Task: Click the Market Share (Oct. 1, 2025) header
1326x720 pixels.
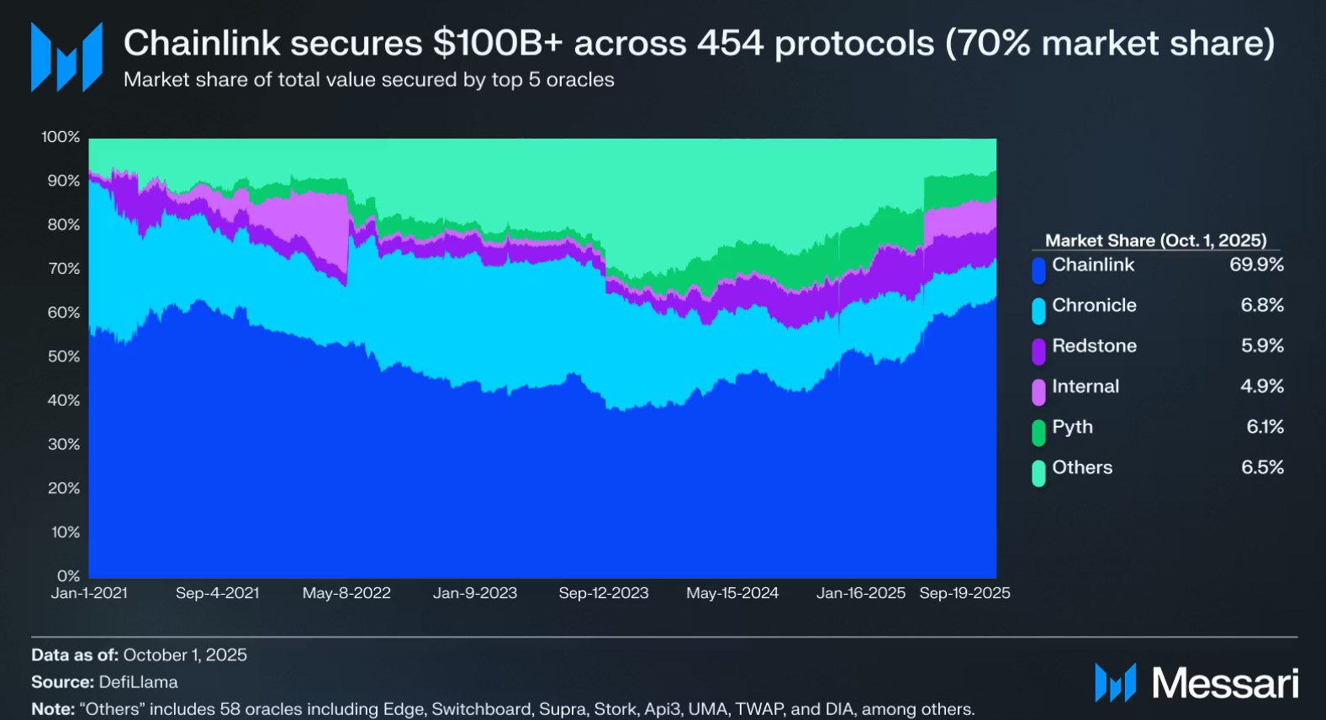Action: click(1155, 240)
